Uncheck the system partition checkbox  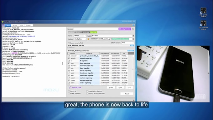tap(69, 80)
